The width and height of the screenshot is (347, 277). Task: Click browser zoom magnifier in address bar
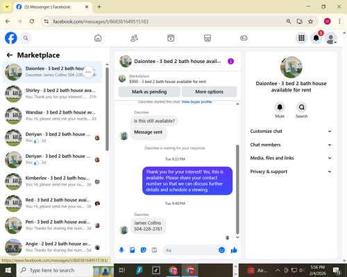point(289,21)
